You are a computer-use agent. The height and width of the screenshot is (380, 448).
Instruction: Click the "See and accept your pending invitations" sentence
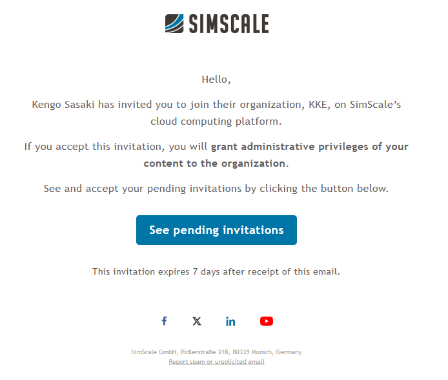(216, 189)
